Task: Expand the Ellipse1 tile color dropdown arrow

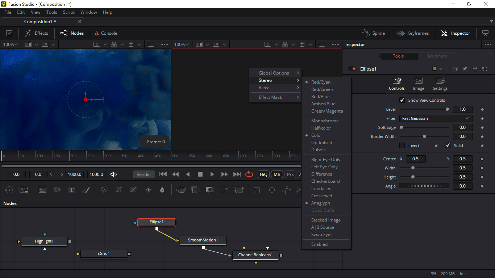Action: (x=441, y=69)
